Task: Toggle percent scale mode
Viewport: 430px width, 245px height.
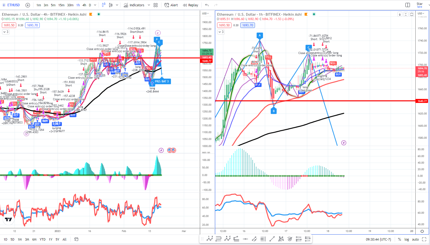Action: [399, 239]
